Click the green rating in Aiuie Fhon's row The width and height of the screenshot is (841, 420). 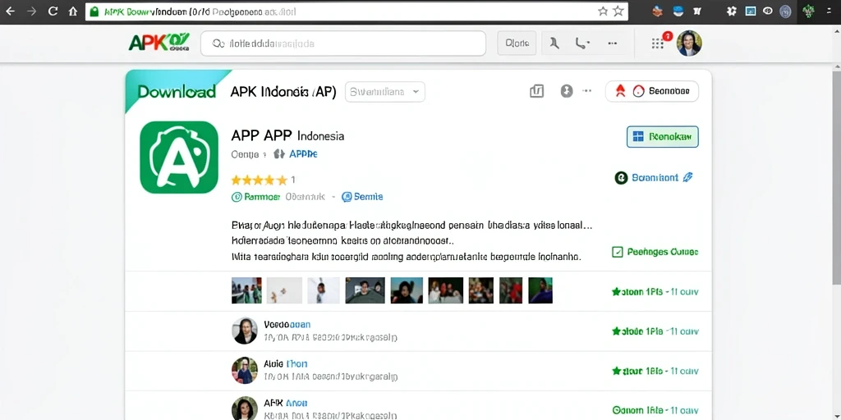point(655,371)
